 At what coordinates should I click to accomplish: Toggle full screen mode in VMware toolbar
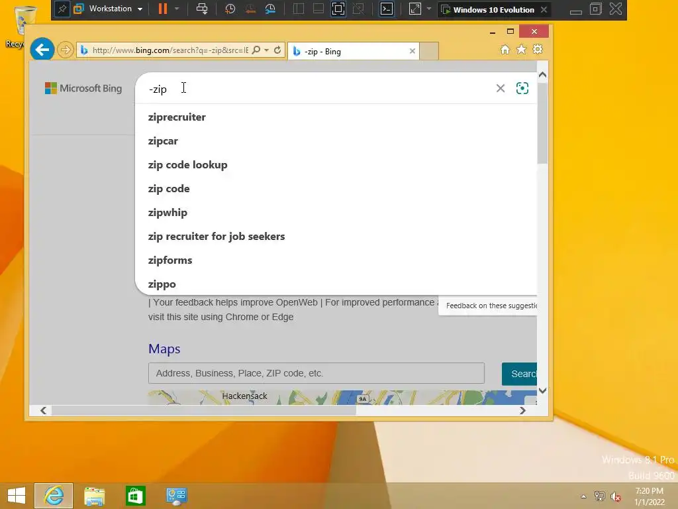click(338, 9)
